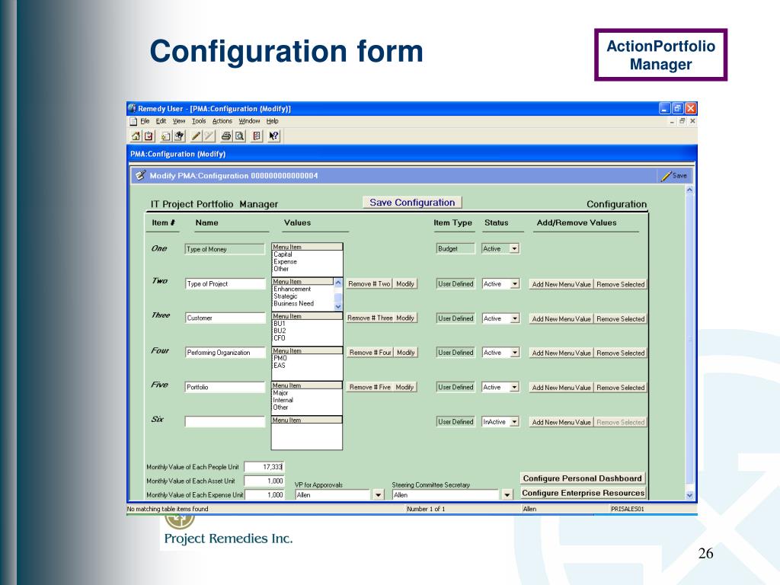The height and width of the screenshot is (585, 780).
Task: Click the empty Name field for item Six
Action: coord(225,422)
